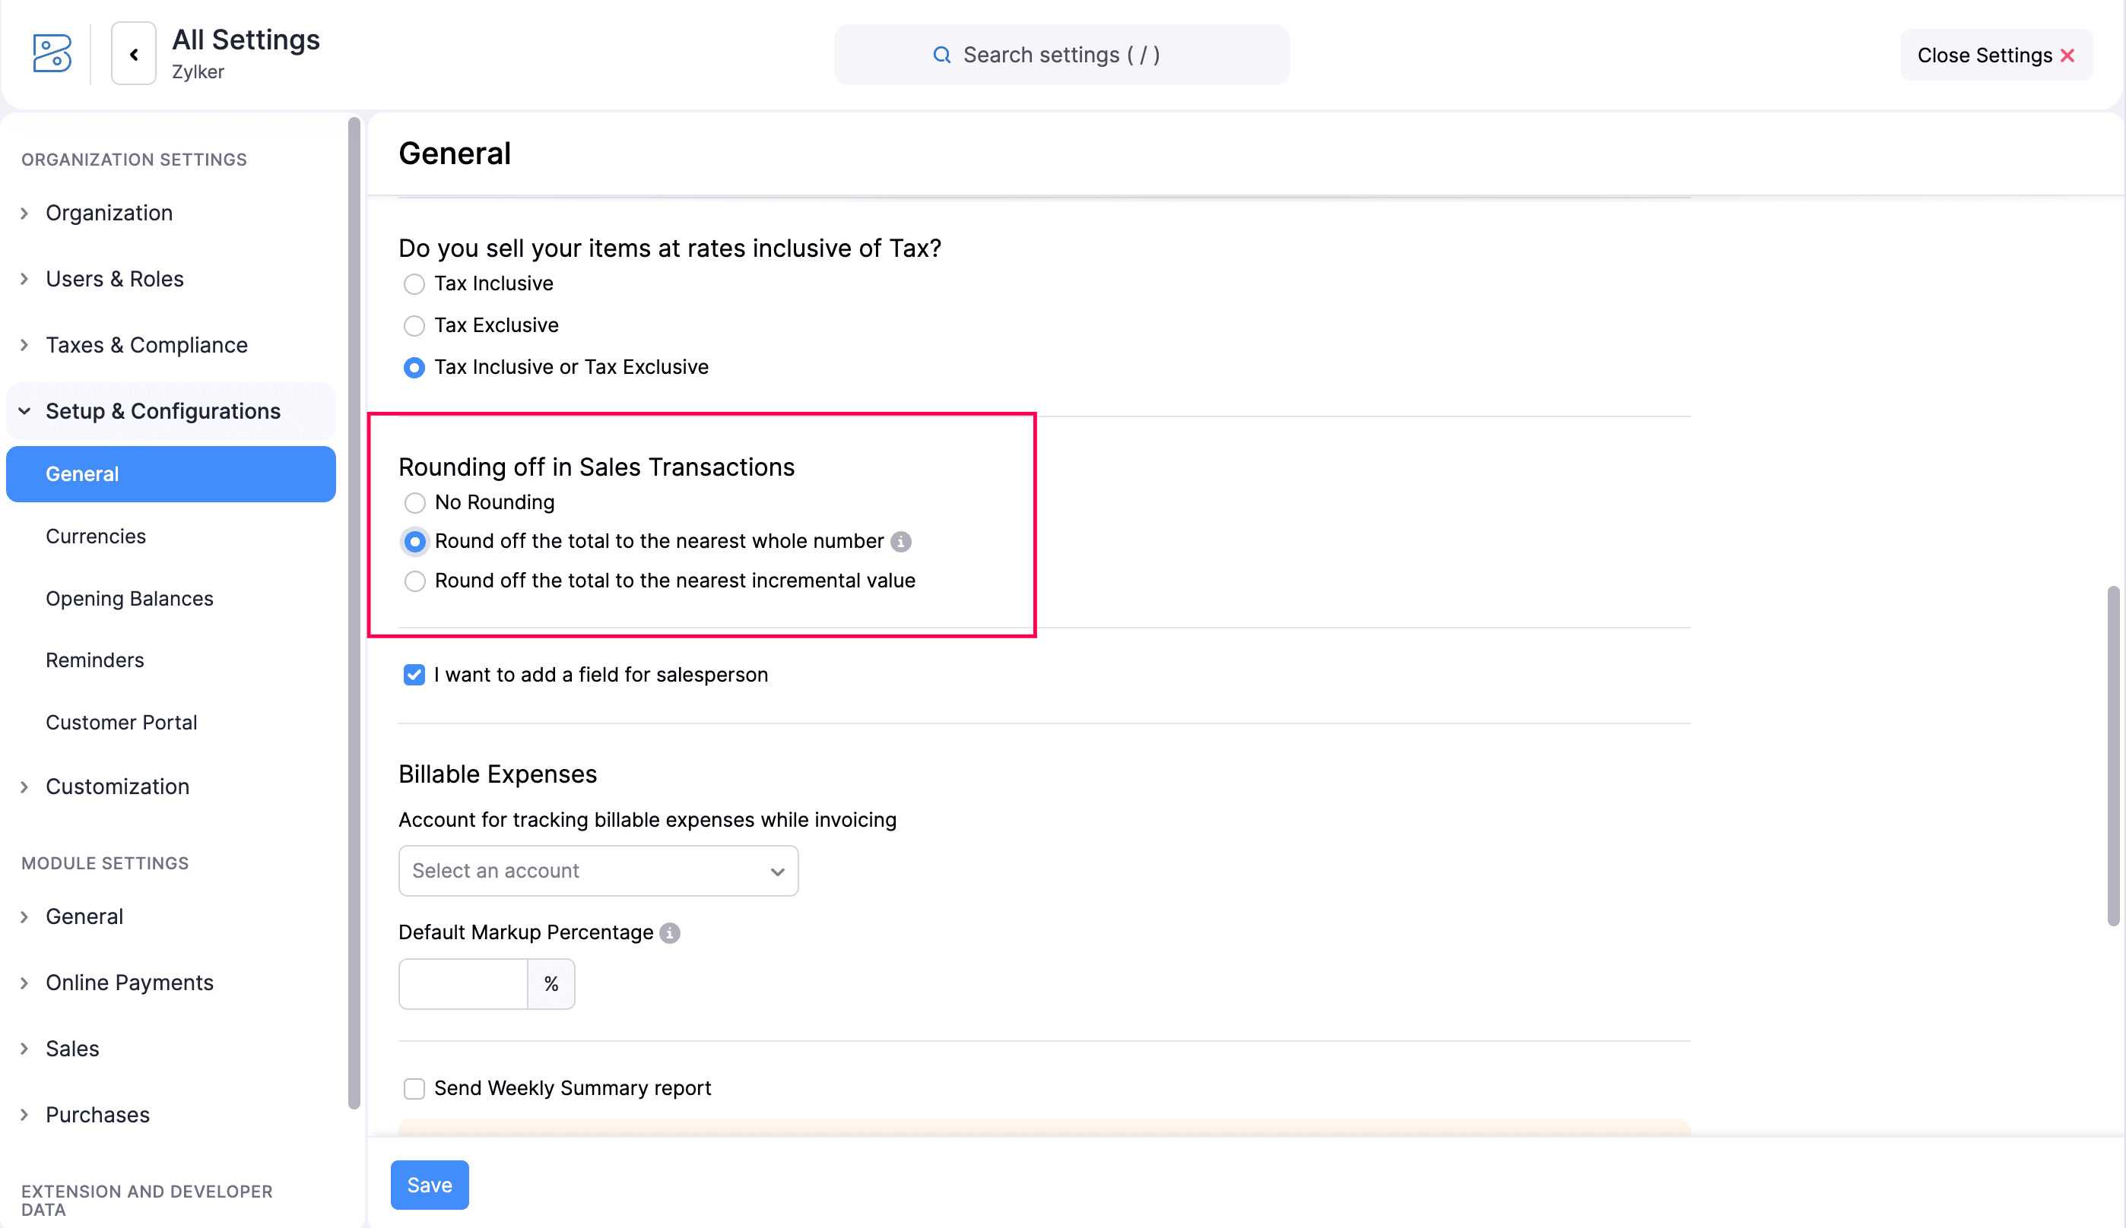
Task: Click the Default Markup Percentage input field
Action: coord(462,983)
